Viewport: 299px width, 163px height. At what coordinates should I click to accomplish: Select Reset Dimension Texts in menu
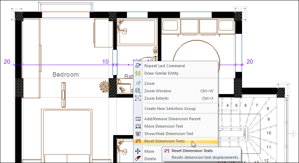pos(165,141)
